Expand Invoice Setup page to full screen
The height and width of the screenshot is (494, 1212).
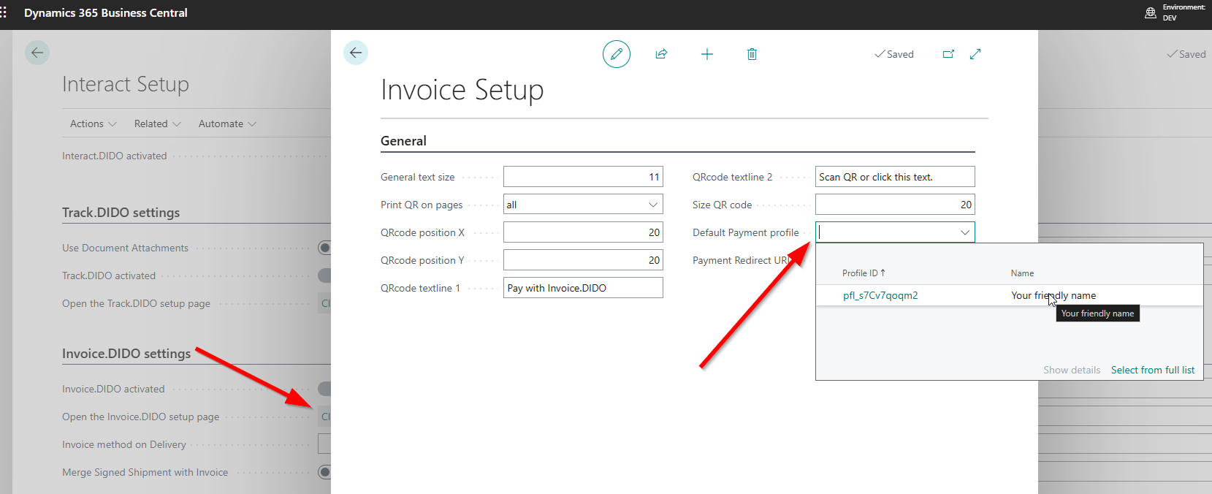(975, 54)
